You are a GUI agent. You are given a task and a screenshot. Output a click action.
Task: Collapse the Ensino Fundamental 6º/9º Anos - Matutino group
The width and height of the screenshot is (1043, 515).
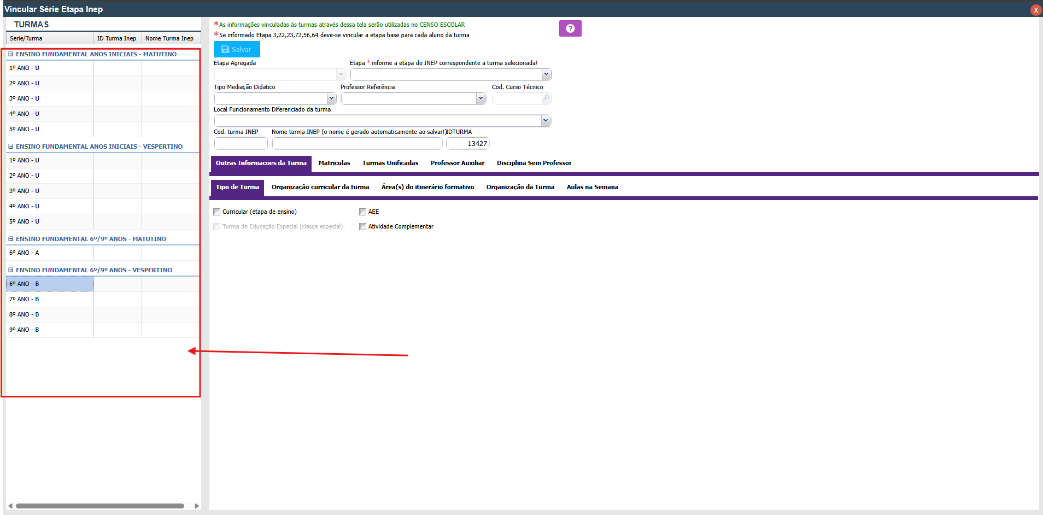click(x=11, y=239)
